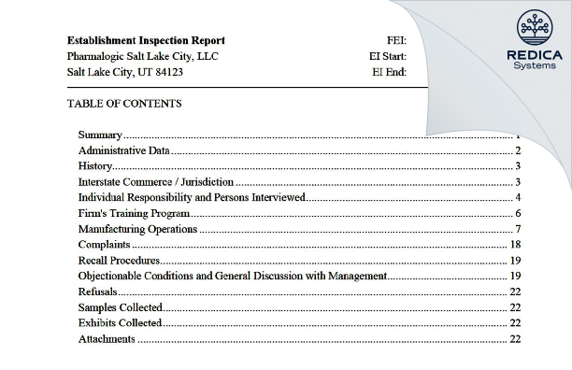The width and height of the screenshot is (572, 370).
Task: Open the 'Recall Procedures' contents entry
Action: [x=299, y=261]
